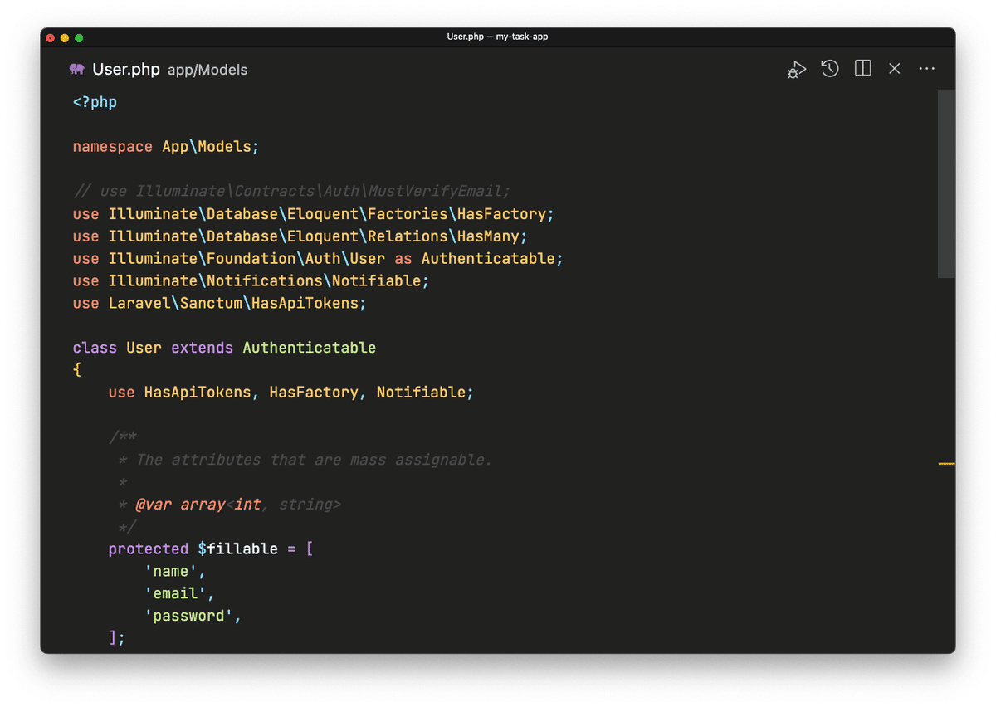Select the User.php tab label
The image size is (996, 707).
[126, 70]
